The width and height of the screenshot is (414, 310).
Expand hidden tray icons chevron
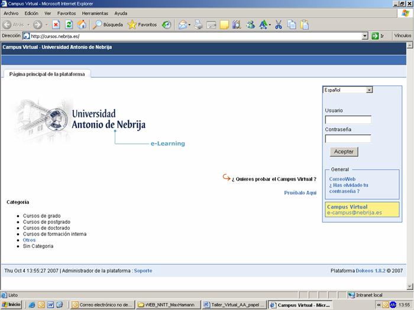(x=379, y=305)
